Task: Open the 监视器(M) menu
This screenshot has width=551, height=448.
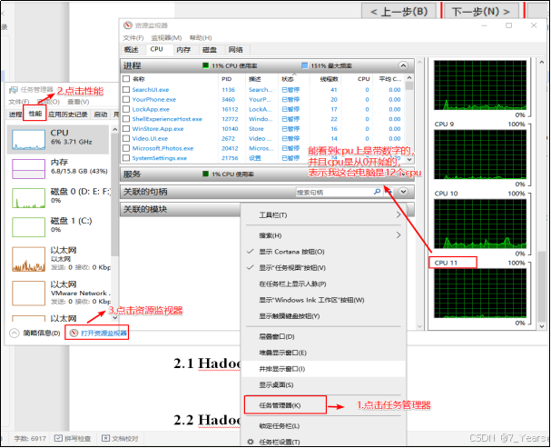Action: (x=166, y=37)
